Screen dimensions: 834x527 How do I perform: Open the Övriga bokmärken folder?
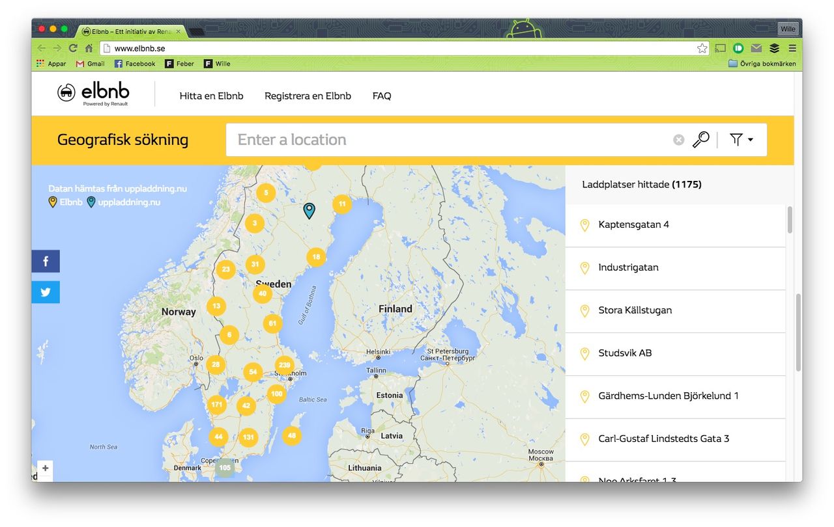(x=762, y=63)
